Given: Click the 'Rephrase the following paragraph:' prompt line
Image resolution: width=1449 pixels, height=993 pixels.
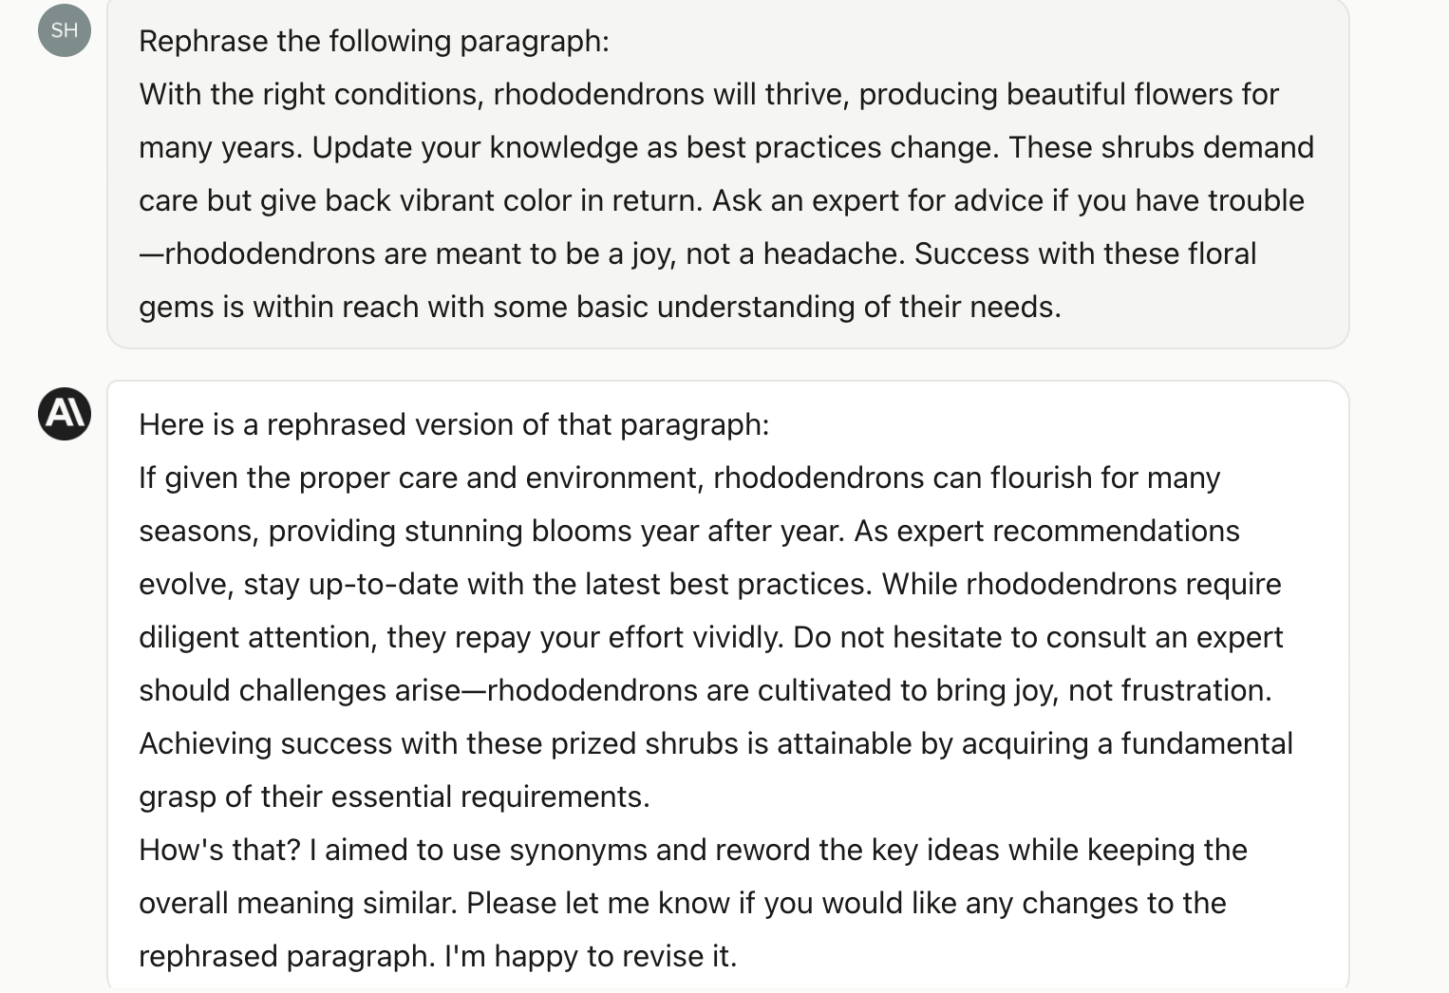Looking at the screenshot, I should click(374, 41).
